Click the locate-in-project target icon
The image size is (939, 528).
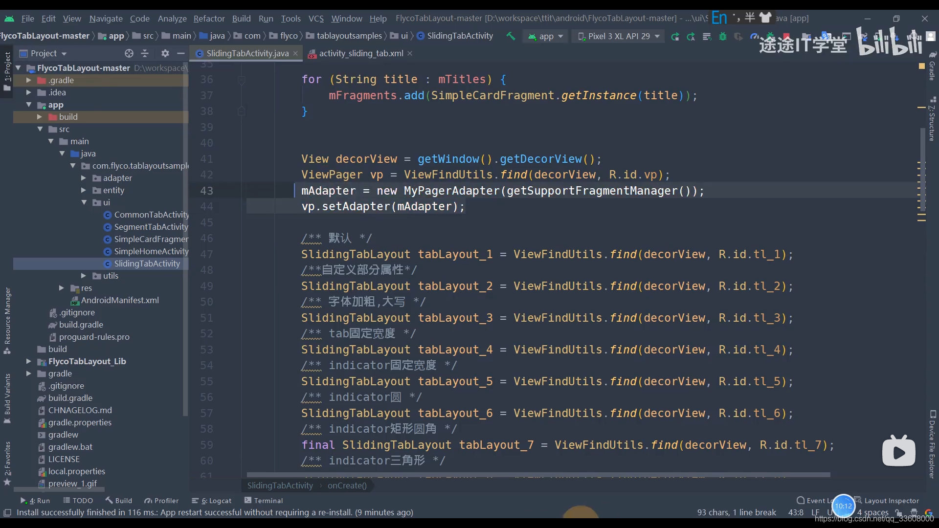(x=129, y=53)
